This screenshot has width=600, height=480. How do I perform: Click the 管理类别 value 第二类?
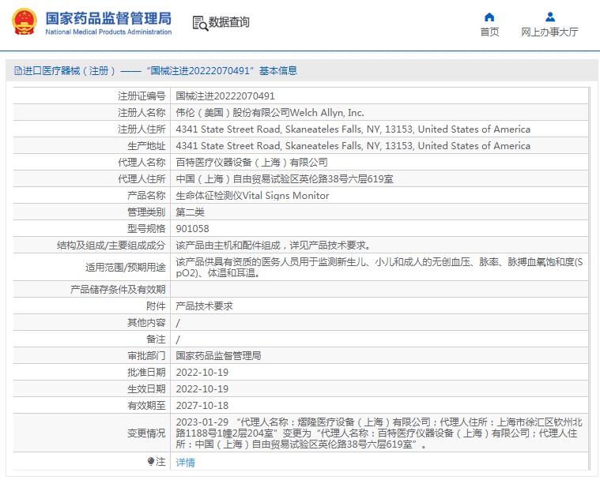[190, 212]
